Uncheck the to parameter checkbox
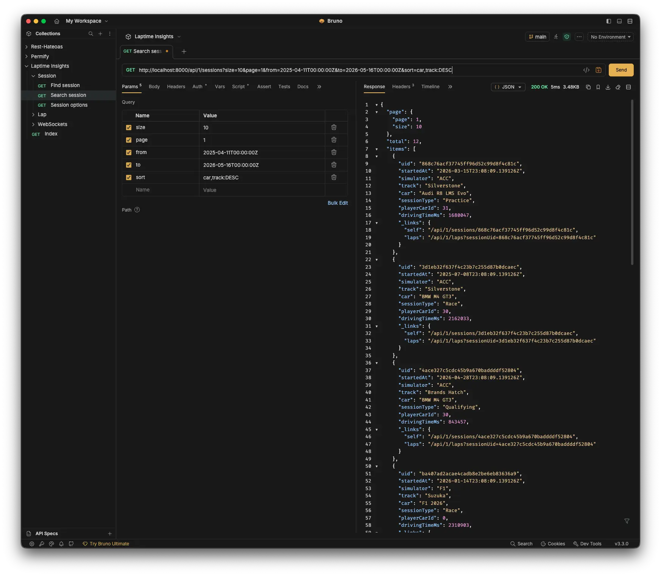661x576 pixels. click(x=129, y=165)
